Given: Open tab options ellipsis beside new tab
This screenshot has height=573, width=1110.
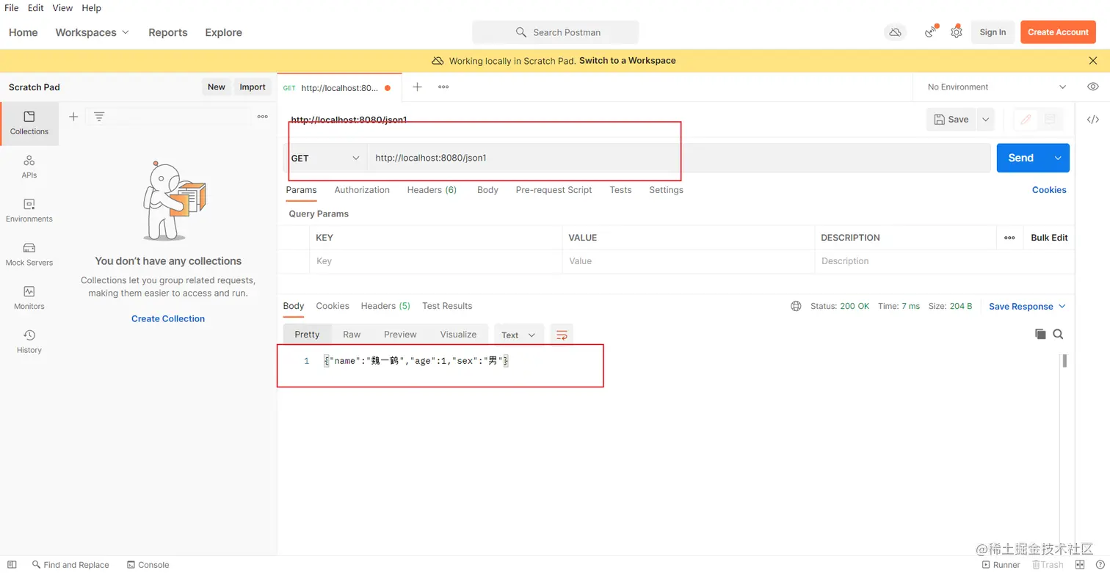Looking at the screenshot, I should pyautogui.click(x=443, y=87).
